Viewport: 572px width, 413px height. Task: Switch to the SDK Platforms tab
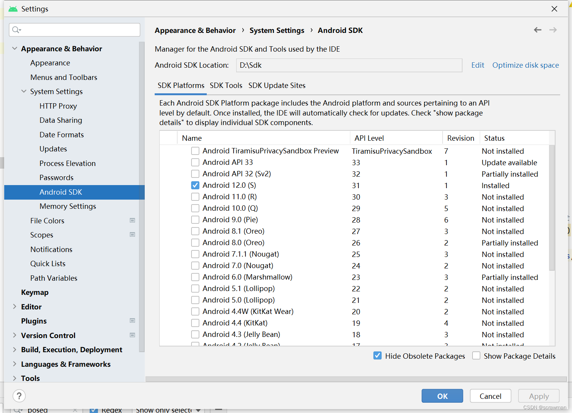[x=181, y=85]
